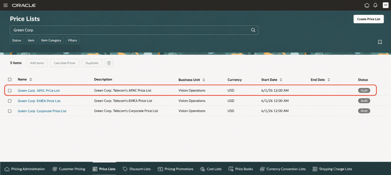Click the Shipping Charge Lists icon
The width and height of the screenshot is (391, 175).
click(315, 169)
